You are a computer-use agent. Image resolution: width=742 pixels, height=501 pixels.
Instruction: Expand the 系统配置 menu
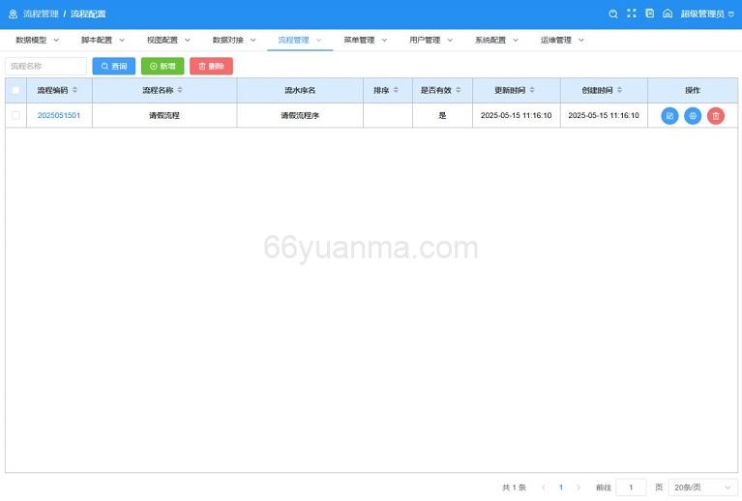[497, 41]
